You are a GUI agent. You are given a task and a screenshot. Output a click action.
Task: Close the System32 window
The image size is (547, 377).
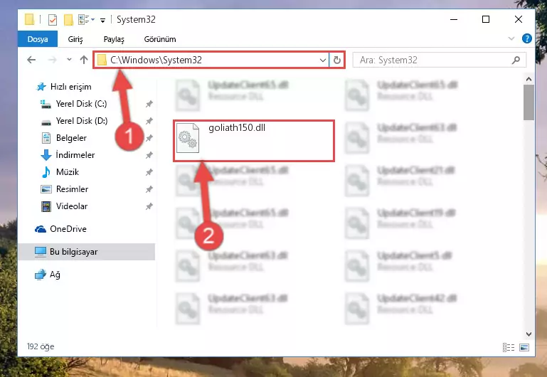[519, 19]
